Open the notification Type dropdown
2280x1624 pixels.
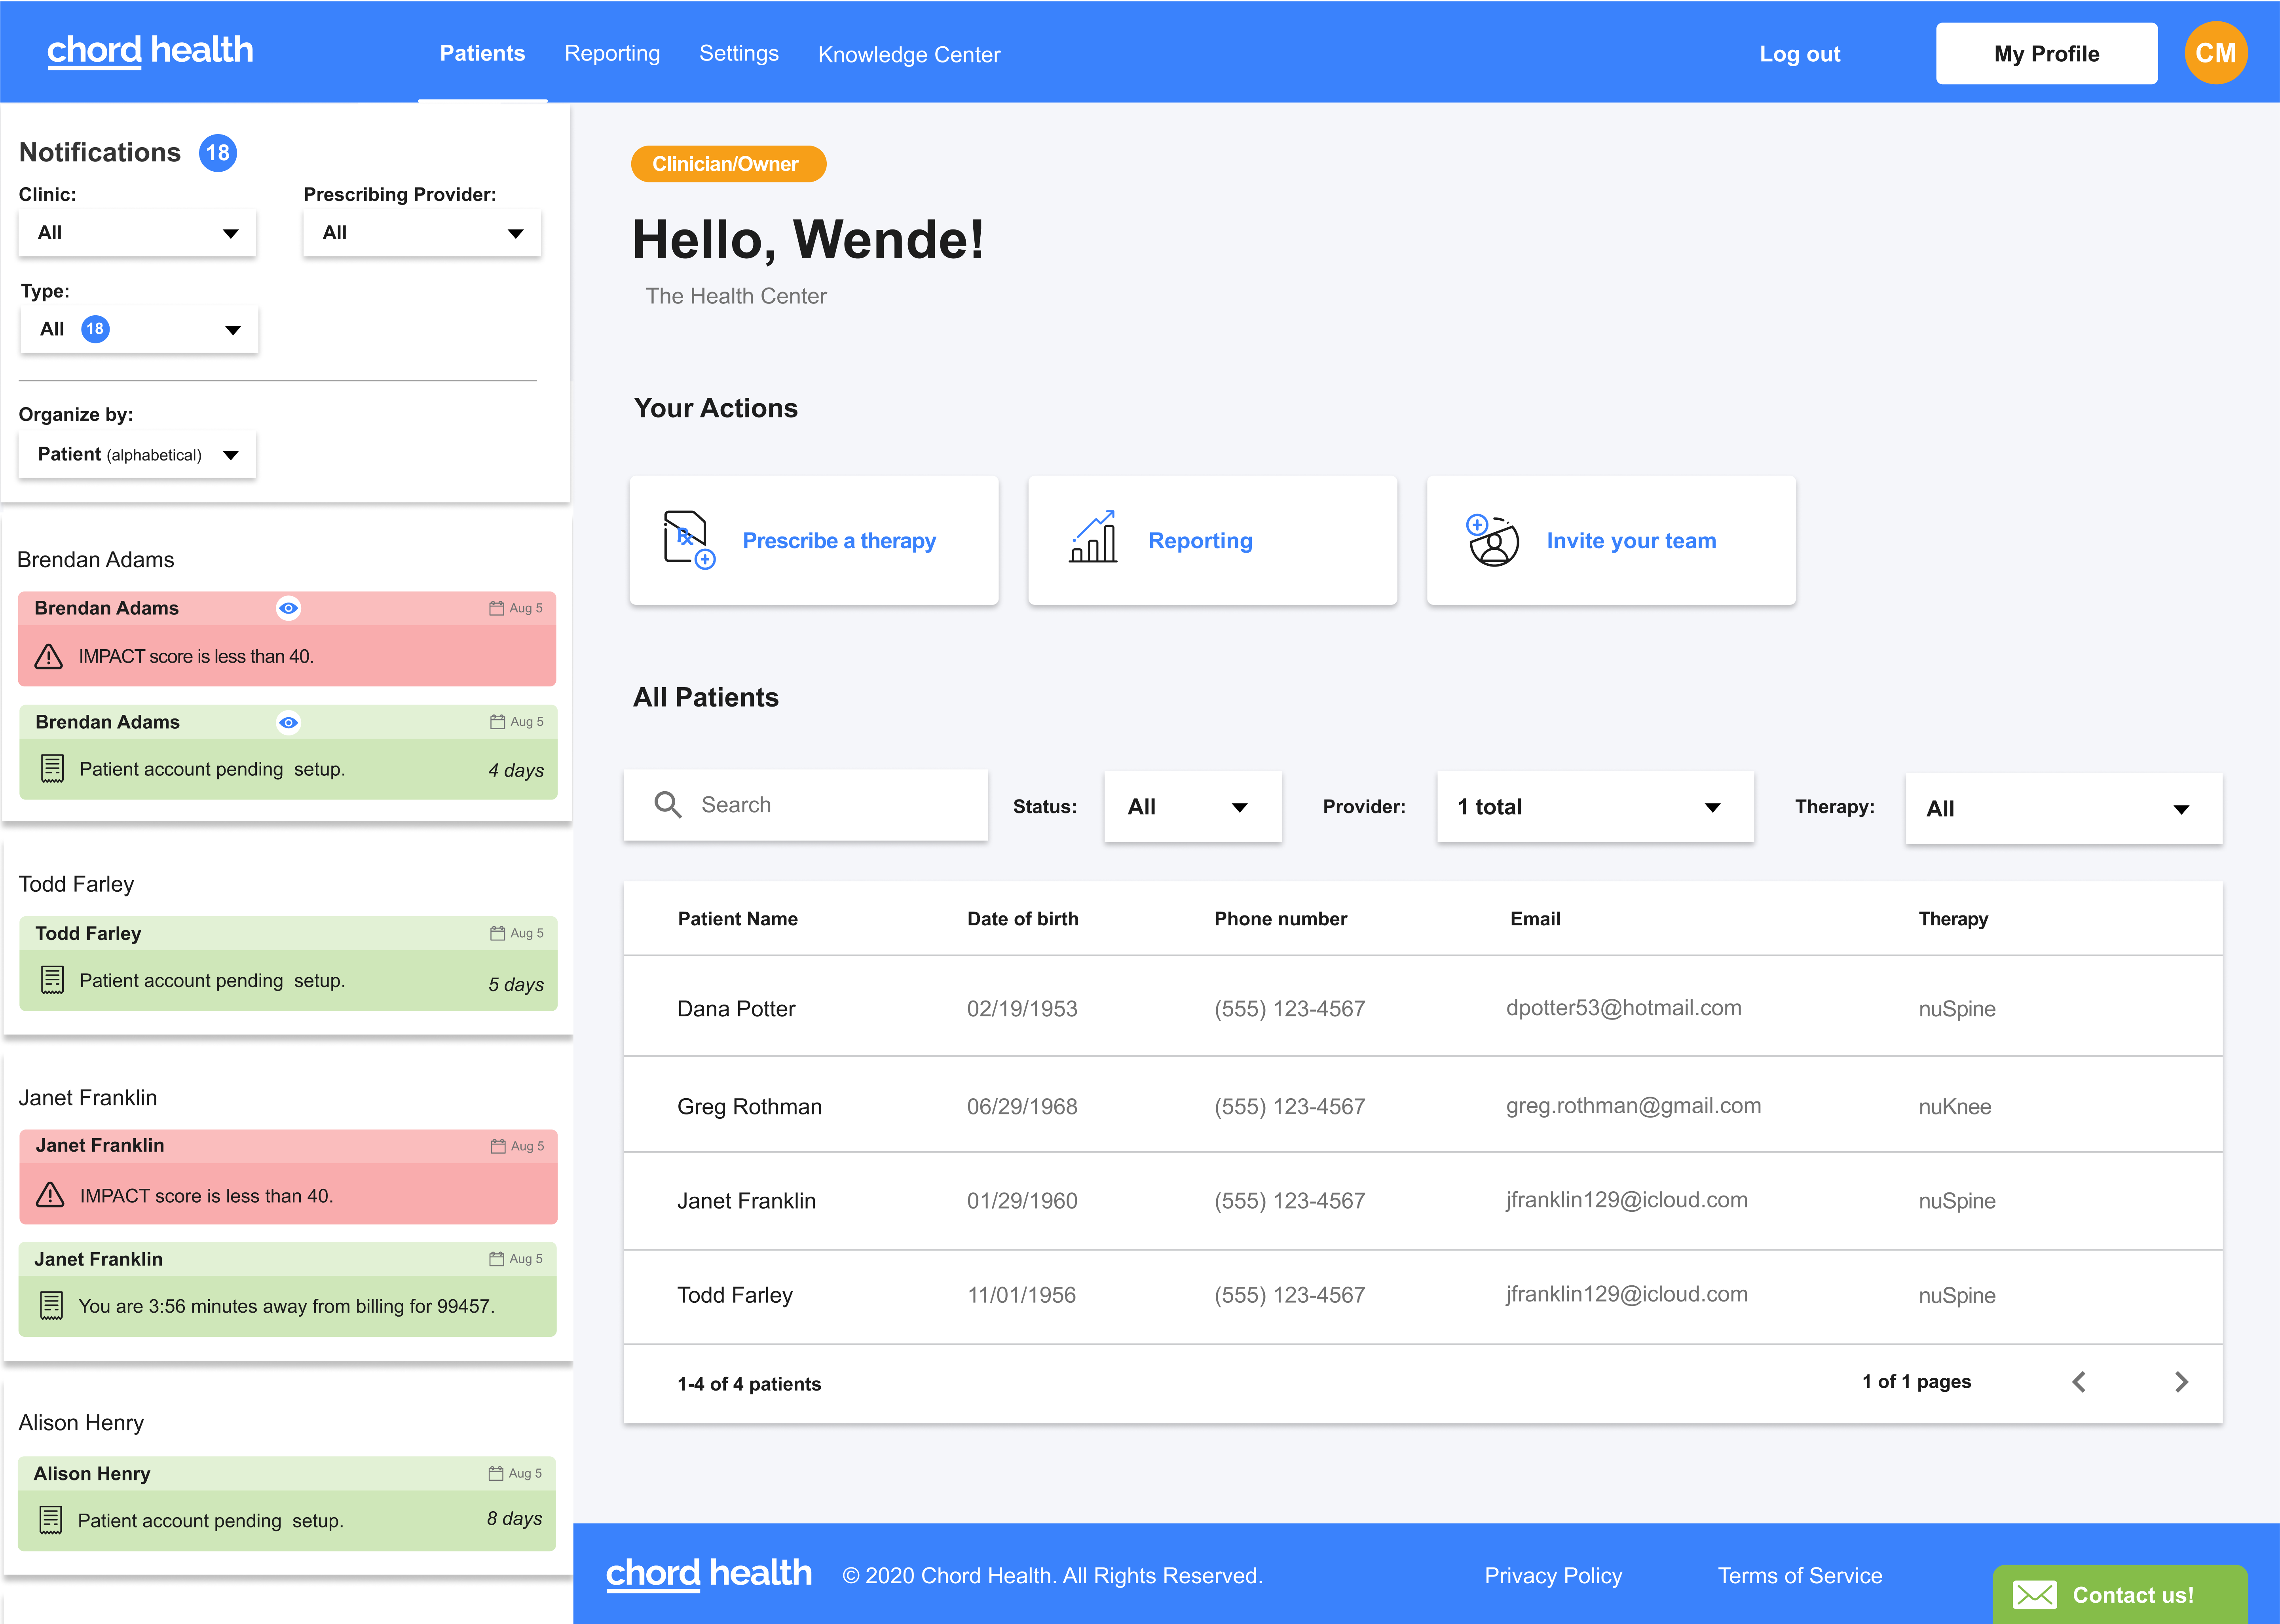click(x=139, y=329)
